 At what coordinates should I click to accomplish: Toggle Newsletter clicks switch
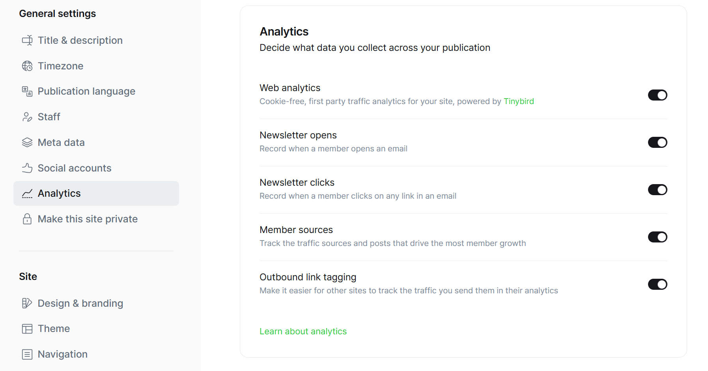(657, 190)
